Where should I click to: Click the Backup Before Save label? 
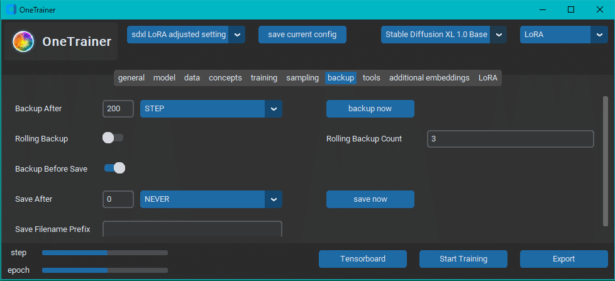click(52, 169)
